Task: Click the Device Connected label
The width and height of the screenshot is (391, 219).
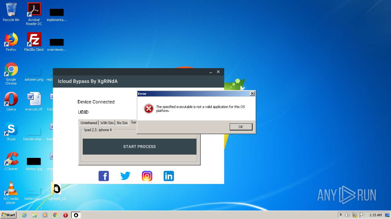Action: point(96,102)
